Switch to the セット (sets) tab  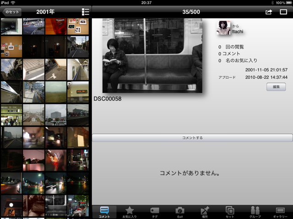click(x=230, y=212)
